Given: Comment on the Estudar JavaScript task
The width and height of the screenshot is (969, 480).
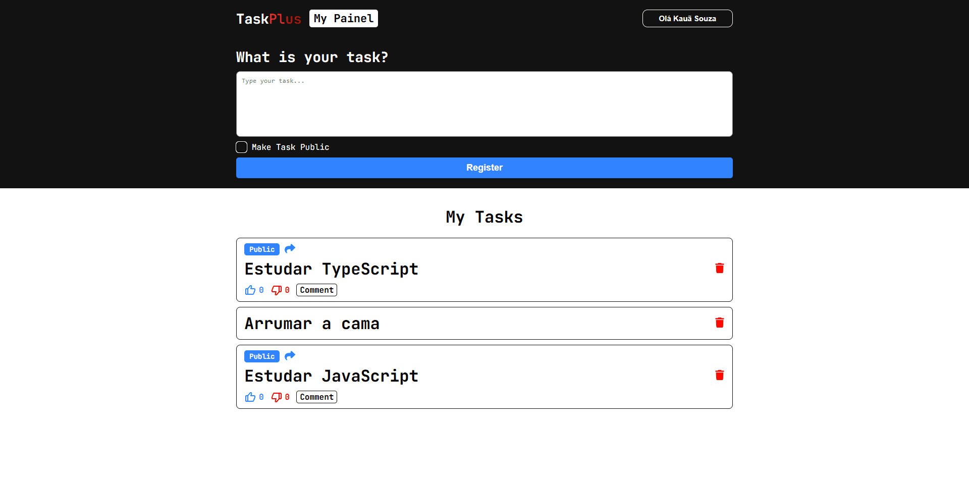Looking at the screenshot, I should pyautogui.click(x=316, y=397).
